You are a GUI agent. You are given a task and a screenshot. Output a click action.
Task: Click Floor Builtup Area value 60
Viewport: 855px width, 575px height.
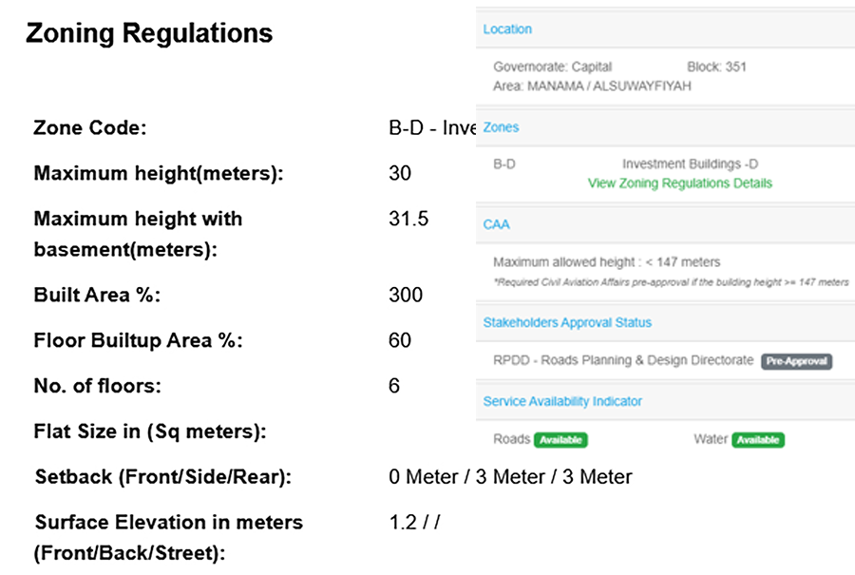coord(400,340)
